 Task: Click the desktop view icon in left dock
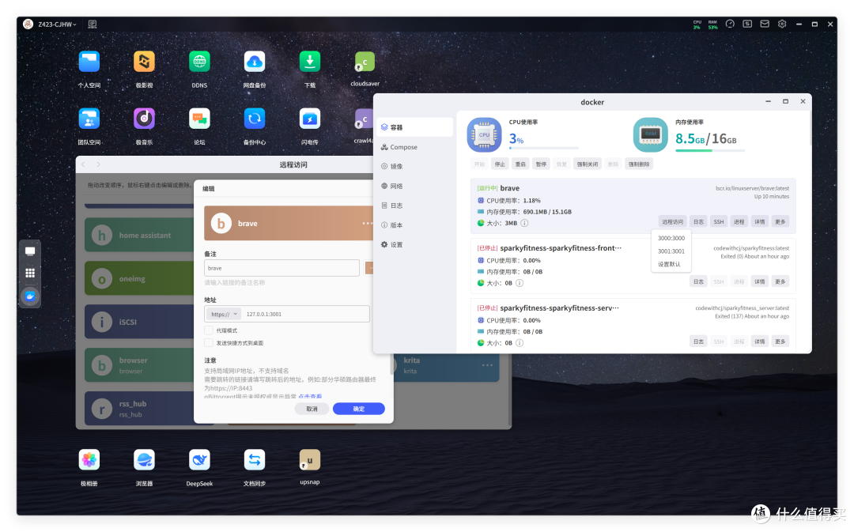30,251
